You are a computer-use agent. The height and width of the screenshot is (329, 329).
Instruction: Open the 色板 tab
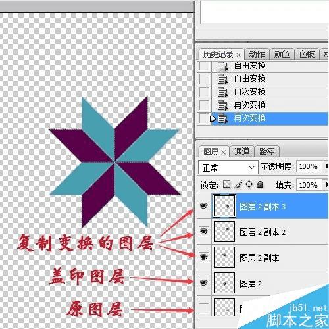click(x=307, y=54)
